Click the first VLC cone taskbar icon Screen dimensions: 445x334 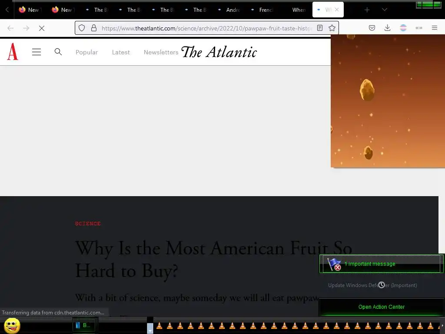(x=159, y=325)
